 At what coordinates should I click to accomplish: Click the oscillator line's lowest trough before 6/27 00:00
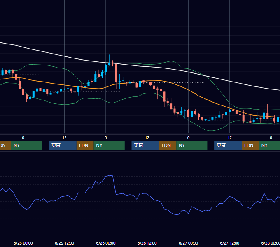click(177, 214)
